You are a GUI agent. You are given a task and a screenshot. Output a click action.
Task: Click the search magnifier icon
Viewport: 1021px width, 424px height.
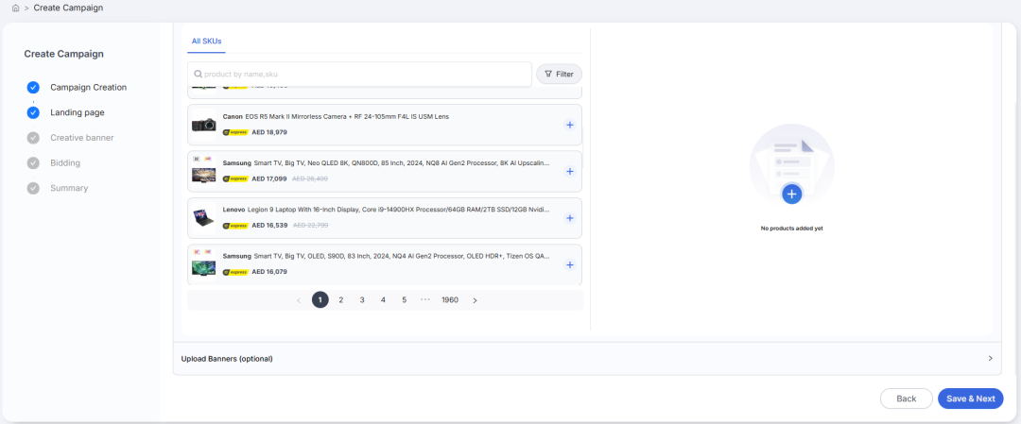point(198,75)
